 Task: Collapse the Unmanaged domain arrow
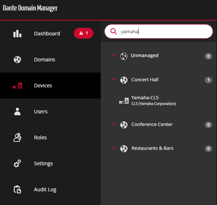click(x=114, y=56)
